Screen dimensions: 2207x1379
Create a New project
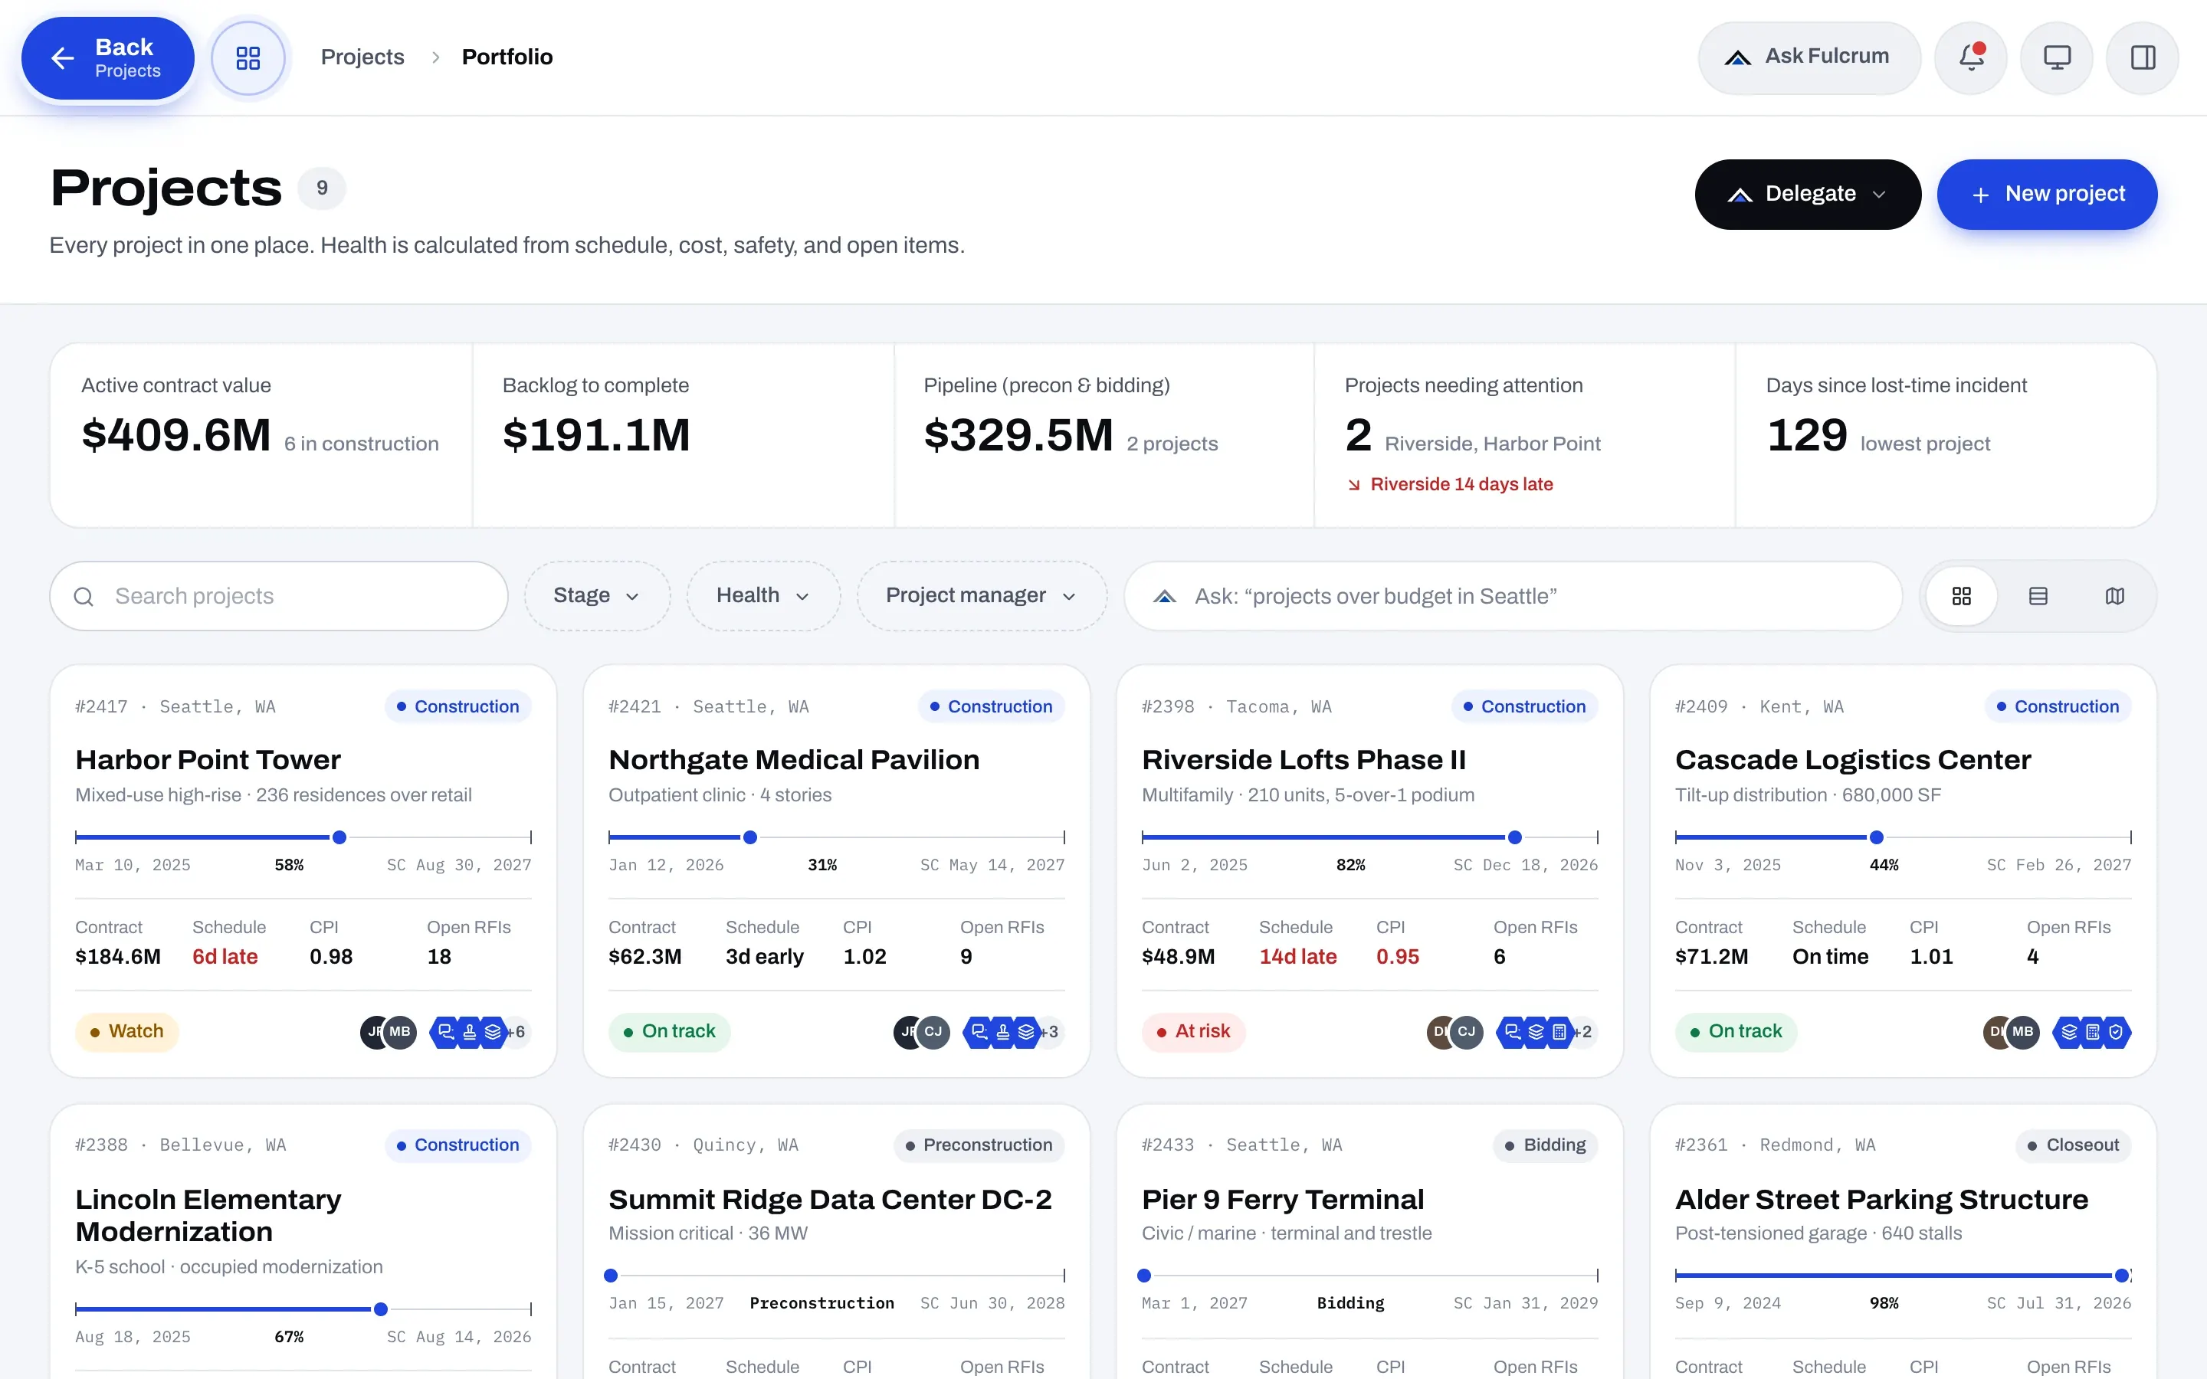tap(2048, 195)
